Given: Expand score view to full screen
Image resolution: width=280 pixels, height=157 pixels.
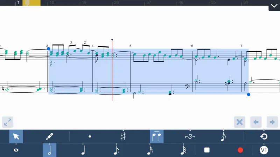Looking at the screenshot, I should (x=8, y=122).
